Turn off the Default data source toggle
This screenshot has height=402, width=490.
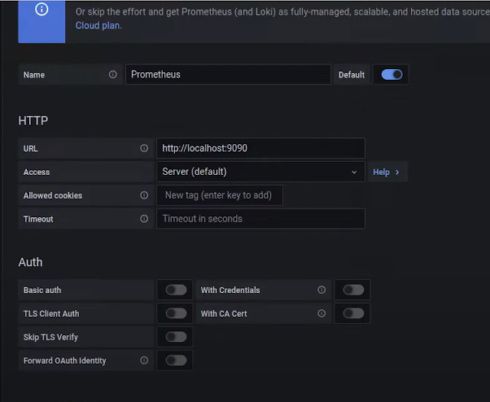(392, 74)
